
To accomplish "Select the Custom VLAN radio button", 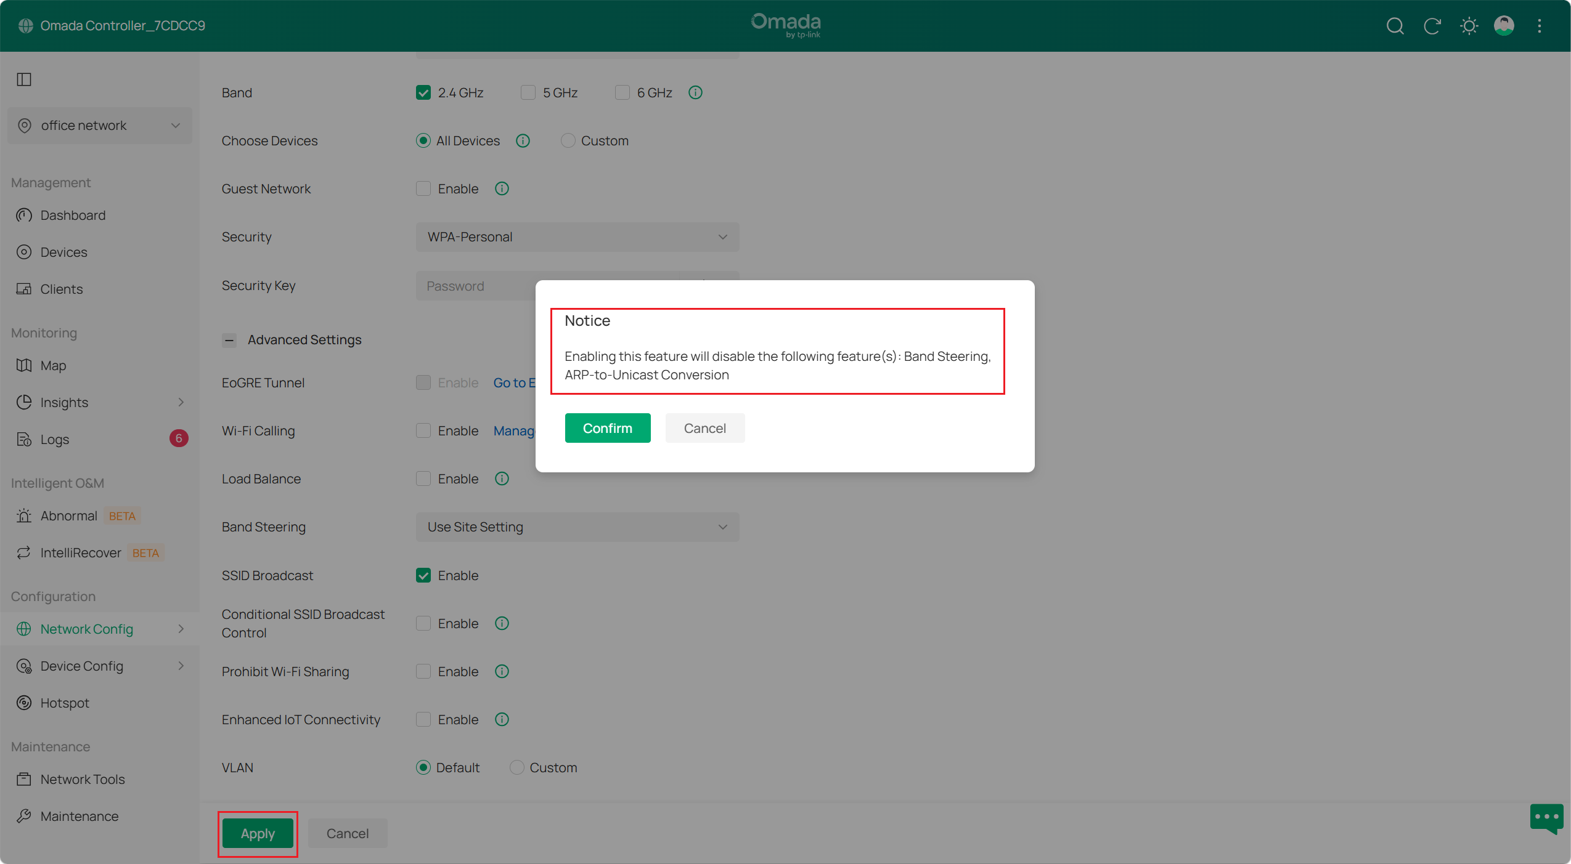I will (x=516, y=767).
